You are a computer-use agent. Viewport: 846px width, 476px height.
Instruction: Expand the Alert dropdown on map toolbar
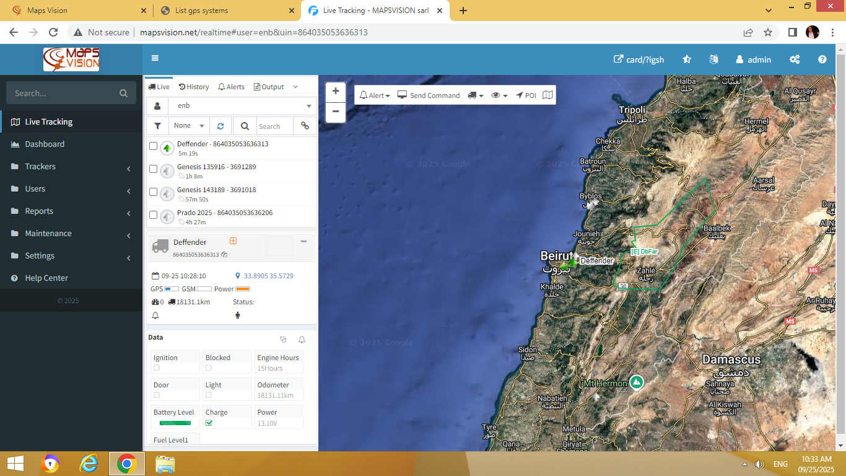click(x=375, y=95)
